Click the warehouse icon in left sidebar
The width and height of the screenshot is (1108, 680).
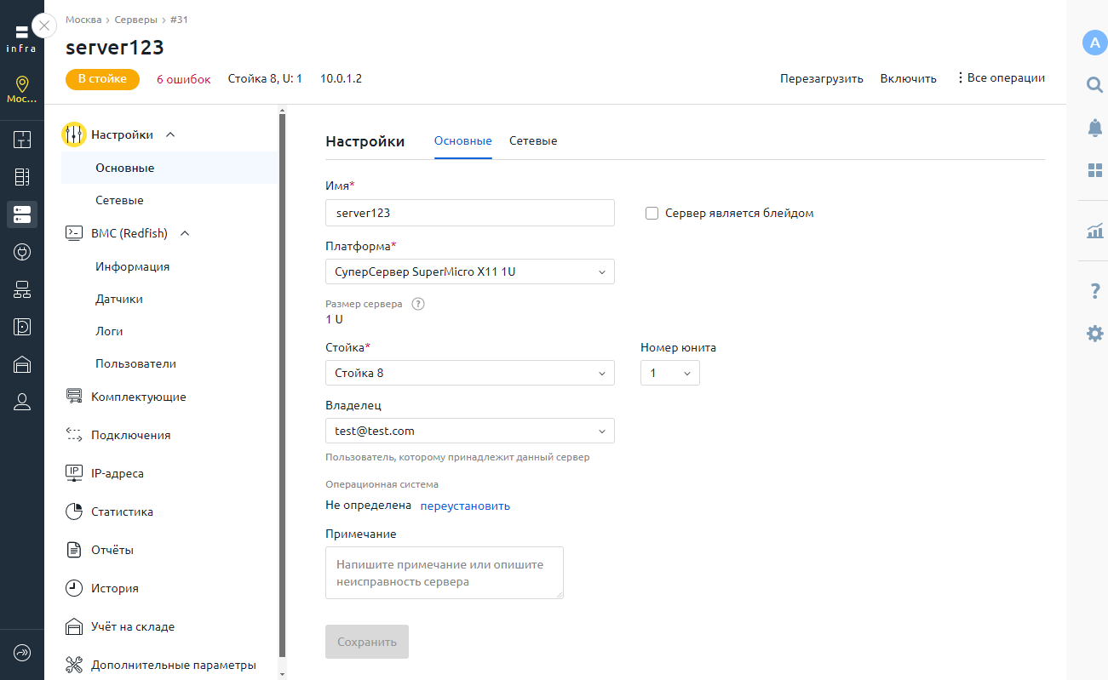[22, 364]
